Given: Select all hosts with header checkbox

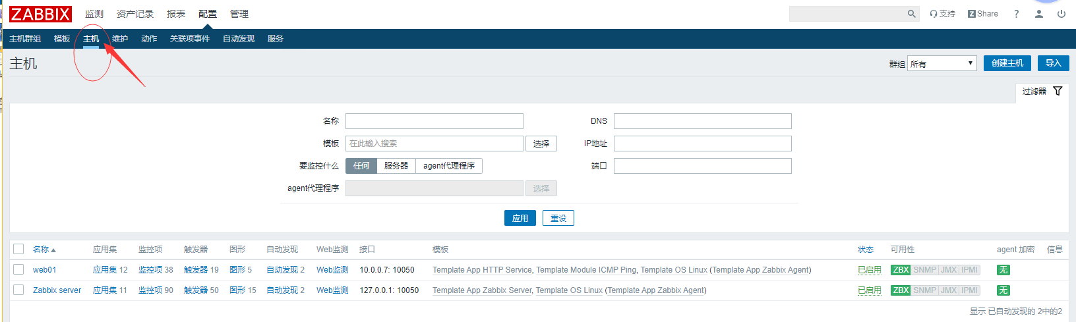Looking at the screenshot, I should pyautogui.click(x=18, y=249).
